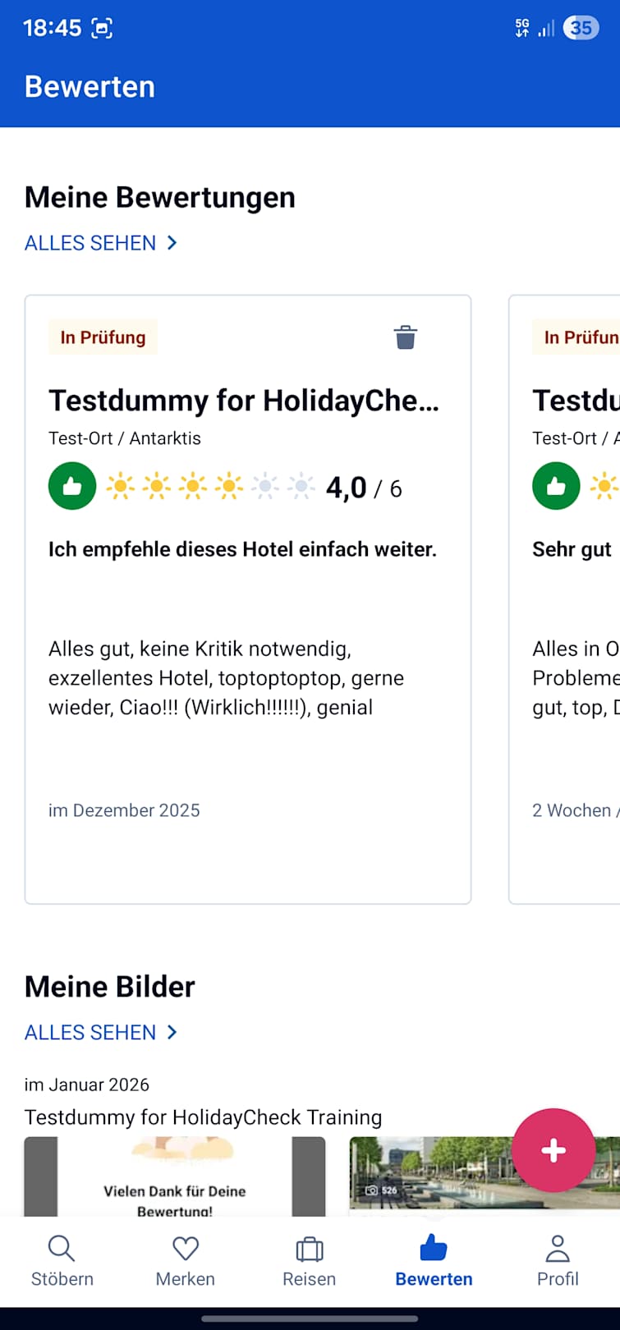Select the Bewerten thumbs-up tab
Screen dimensions: 620x1330
(x=434, y=1260)
